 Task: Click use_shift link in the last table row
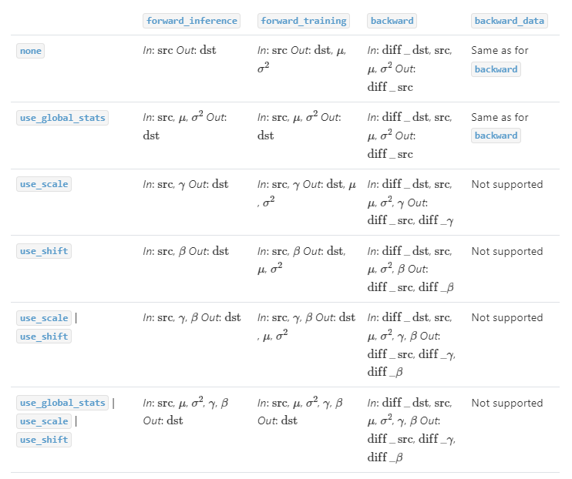point(44,440)
